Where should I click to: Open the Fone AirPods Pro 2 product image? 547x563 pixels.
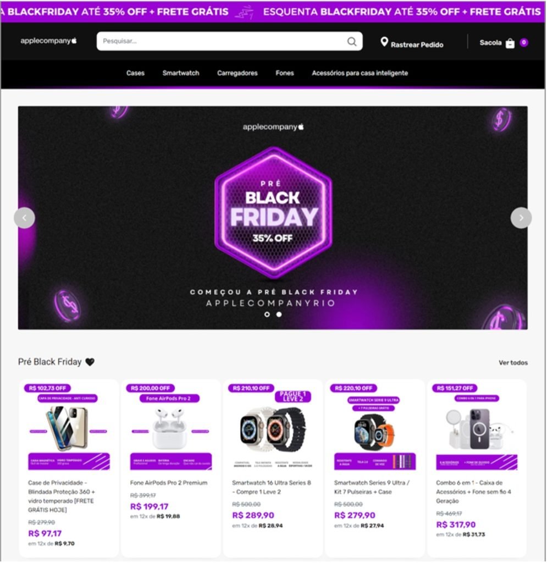pyautogui.click(x=171, y=428)
